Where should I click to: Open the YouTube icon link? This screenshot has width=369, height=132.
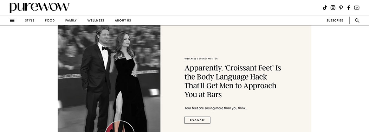point(357,7)
